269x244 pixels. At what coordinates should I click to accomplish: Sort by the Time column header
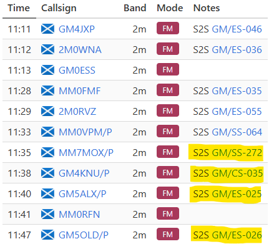tap(19, 8)
